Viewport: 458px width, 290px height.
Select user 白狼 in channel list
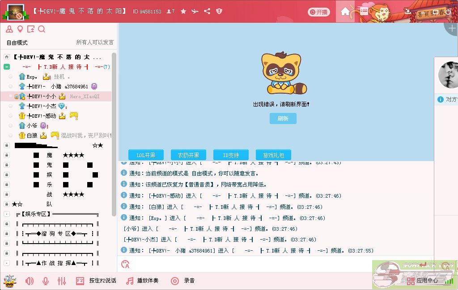coord(32,135)
